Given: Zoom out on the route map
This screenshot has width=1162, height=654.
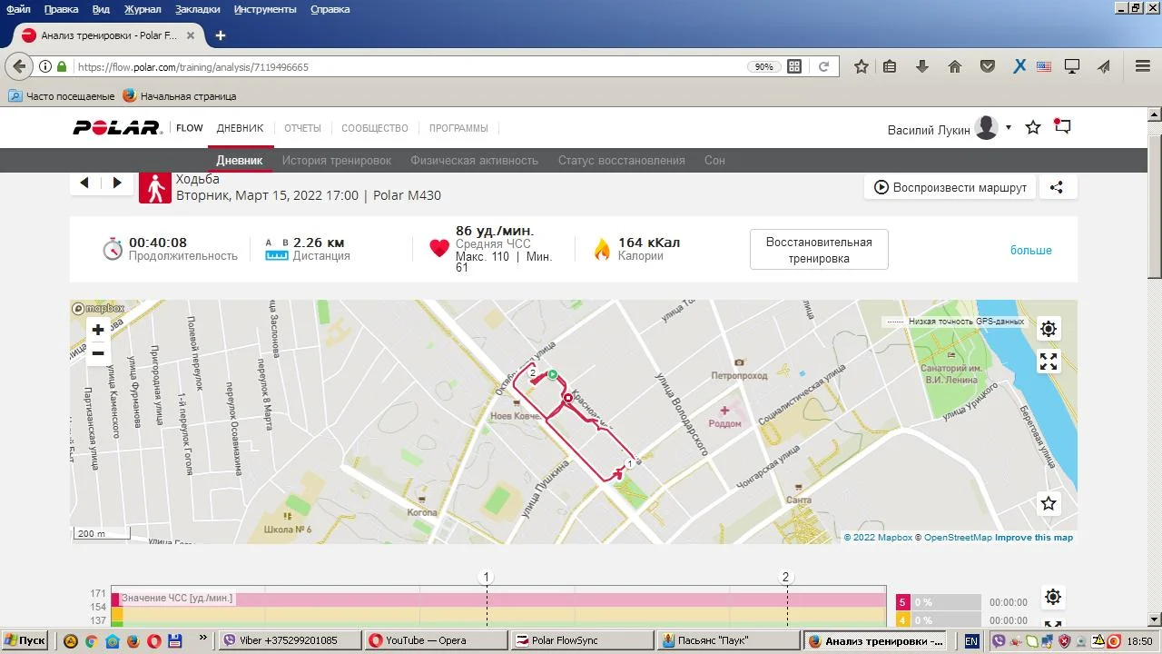Looking at the screenshot, I should 98,353.
